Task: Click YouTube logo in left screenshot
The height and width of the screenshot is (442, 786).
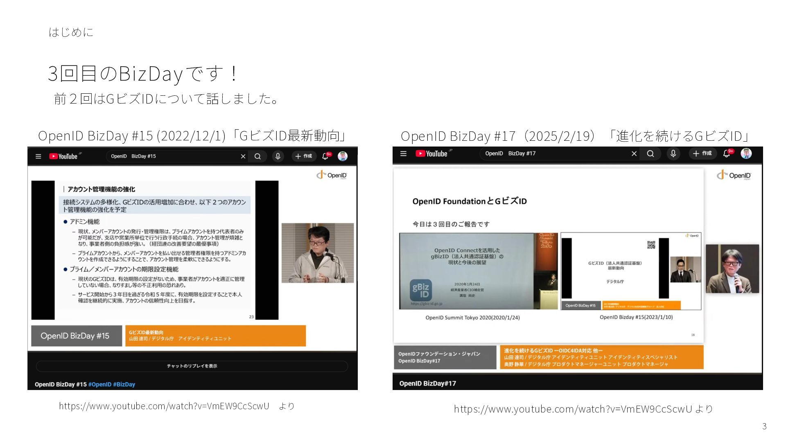Action: tap(64, 156)
